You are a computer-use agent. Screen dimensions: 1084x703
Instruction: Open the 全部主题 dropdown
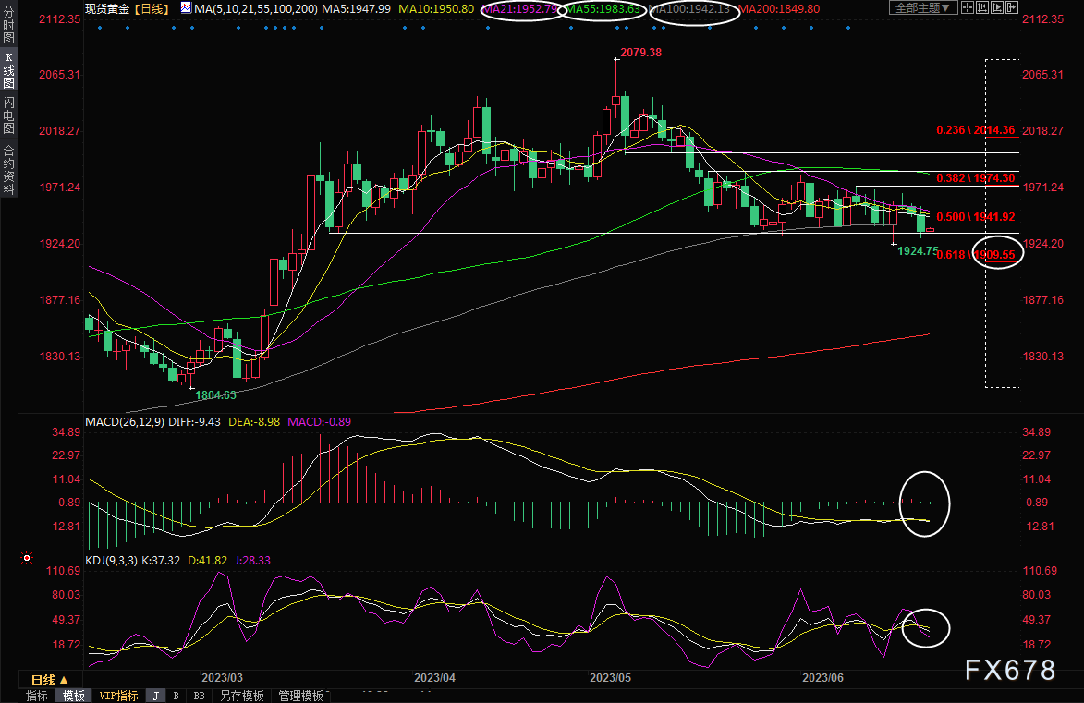[x=920, y=8]
